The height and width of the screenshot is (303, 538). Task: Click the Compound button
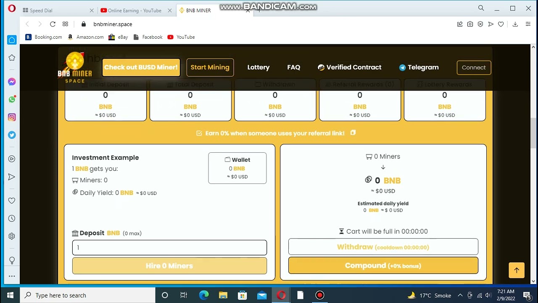[x=383, y=266]
